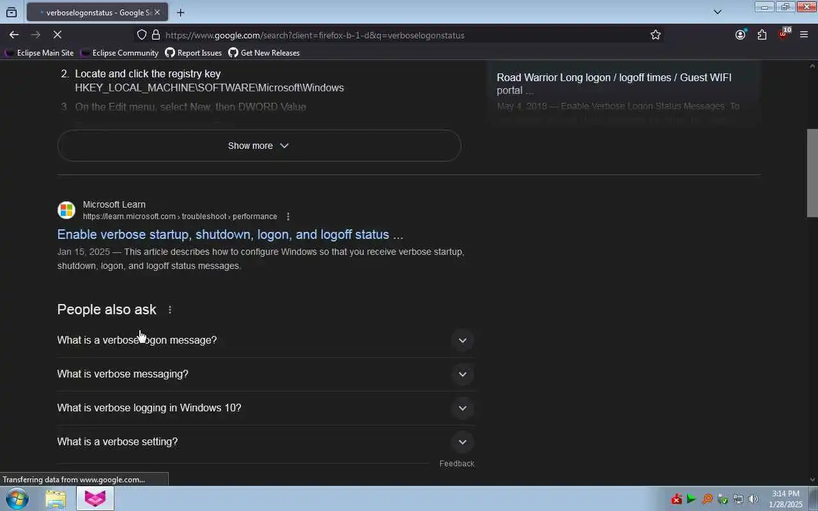This screenshot has width=818, height=511.
Task: Expand What is verbose messaging question
Action: point(266,374)
